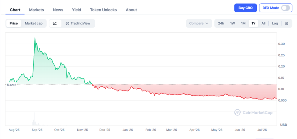Image resolution: width=297 pixels, height=139 pixels.
Task: Open the TradingView candlestick chart
Action: [78, 23]
